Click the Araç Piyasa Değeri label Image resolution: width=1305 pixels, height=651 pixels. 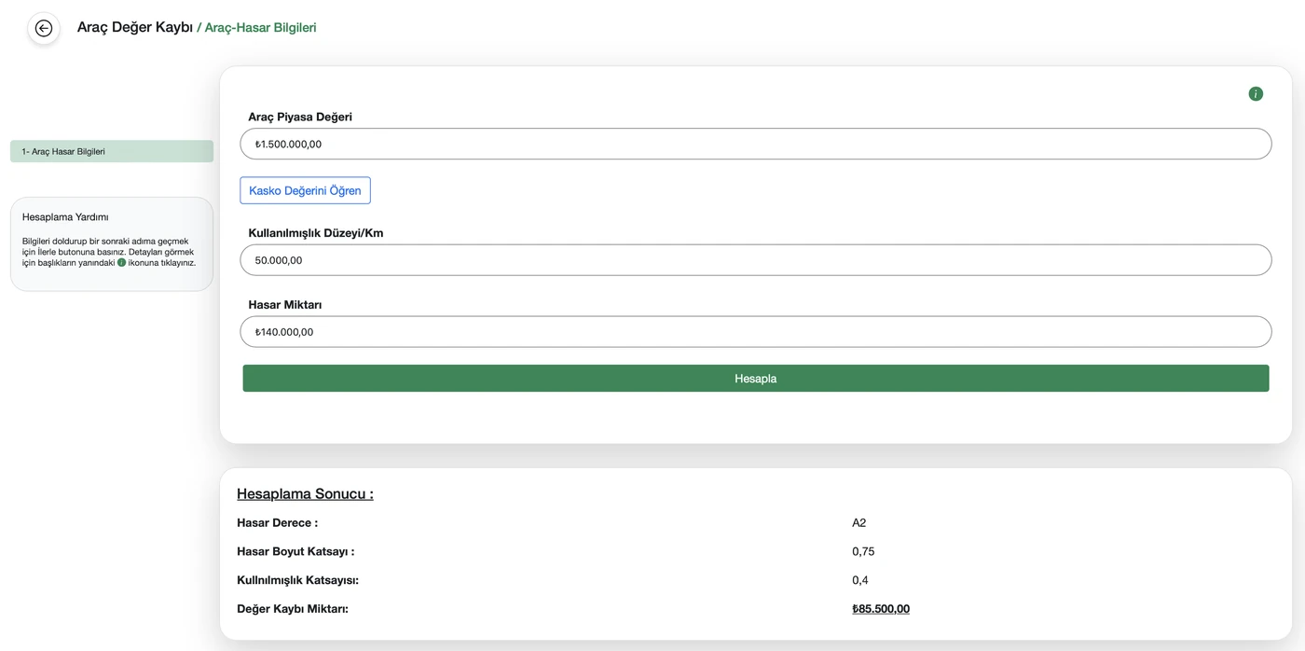pyautogui.click(x=300, y=118)
